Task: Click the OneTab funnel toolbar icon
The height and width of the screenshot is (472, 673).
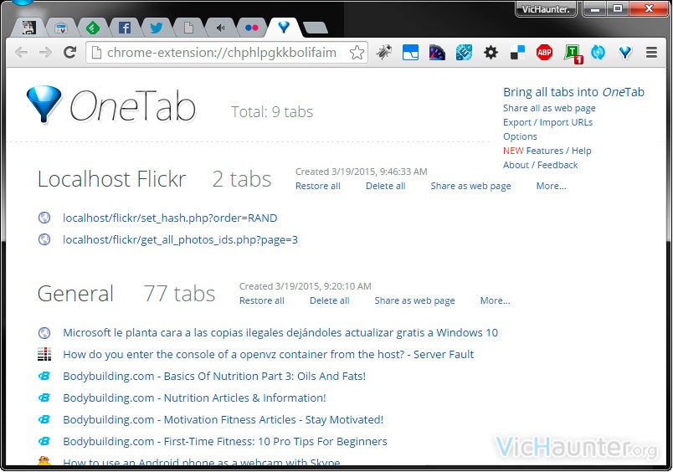Action: point(625,53)
